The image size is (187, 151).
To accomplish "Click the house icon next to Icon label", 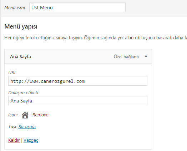I will (25, 115).
